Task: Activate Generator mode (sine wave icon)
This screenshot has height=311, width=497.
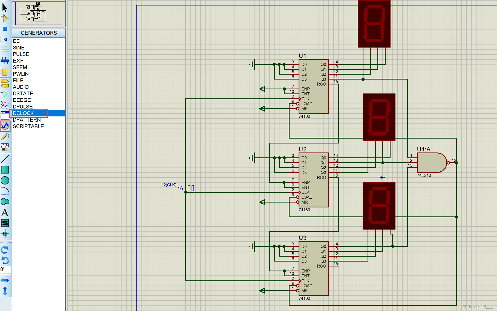Action: pos(5,126)
